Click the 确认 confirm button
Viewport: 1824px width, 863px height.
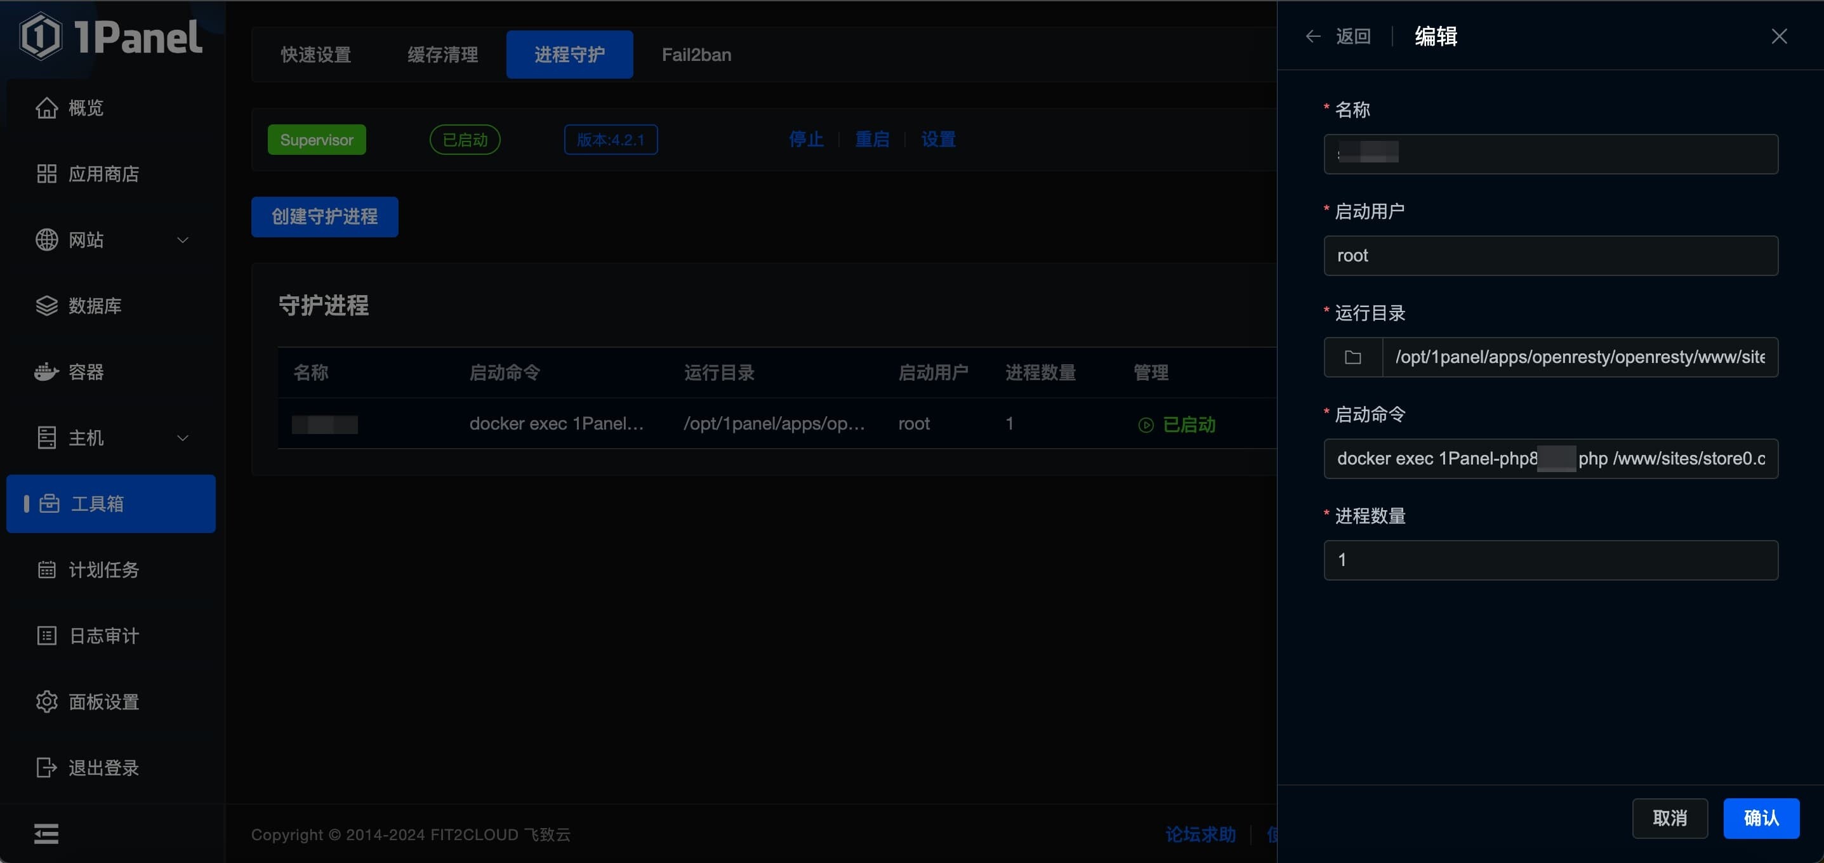(x=1761, y=819)
